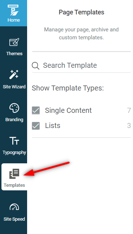Viewport: 133px width, 234px height.
Task: Uncheck the Single Content checkbox
Action: click(x=36, y=110)
